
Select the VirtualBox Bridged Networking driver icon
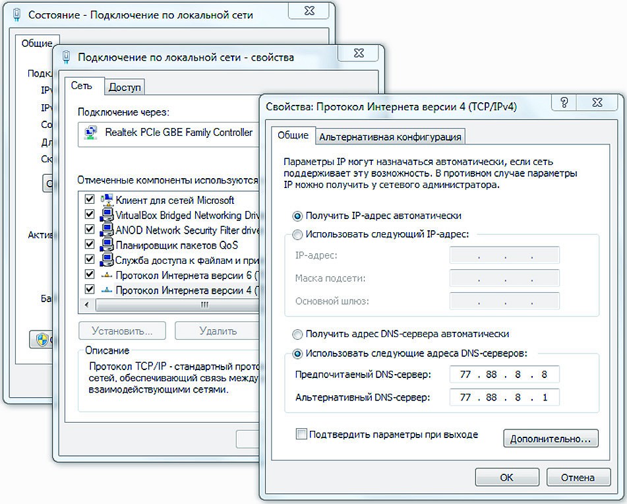[x=106, y=215]
